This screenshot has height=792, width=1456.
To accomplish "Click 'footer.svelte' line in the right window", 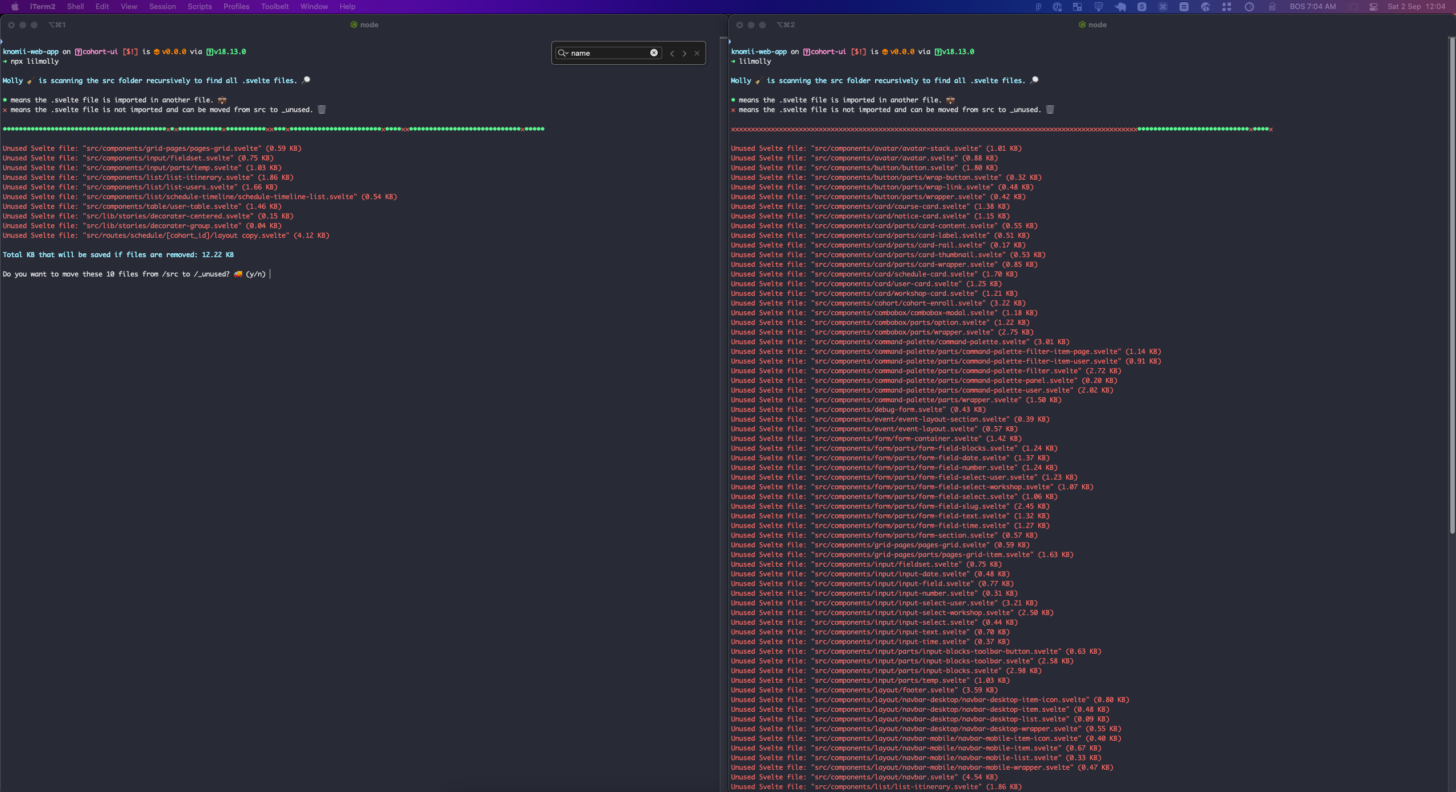I will tap(864, 690).
